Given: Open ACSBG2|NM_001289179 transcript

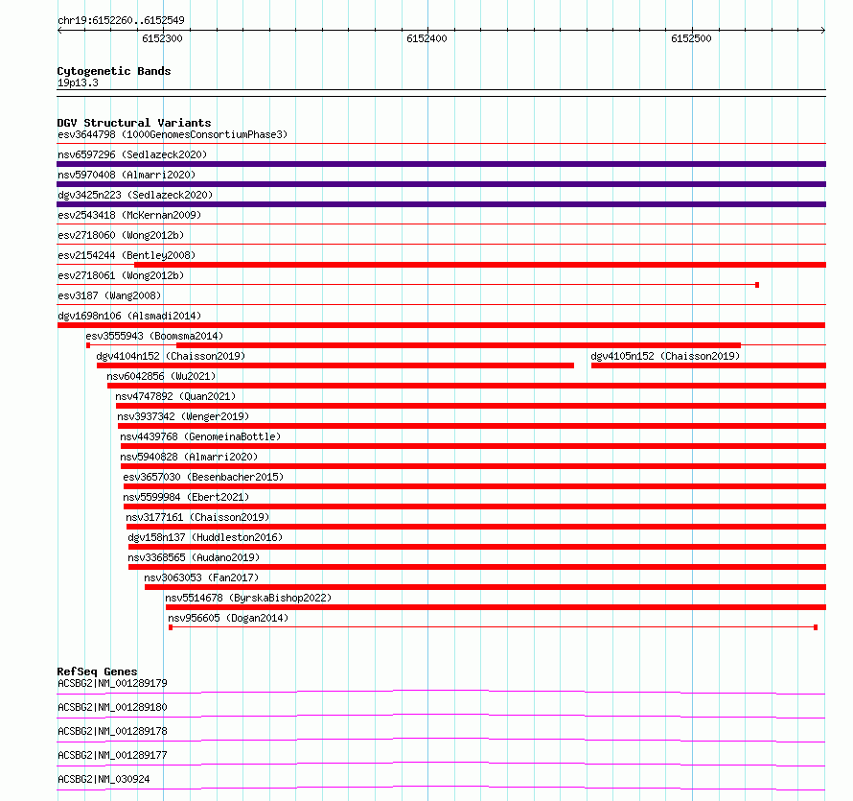Looking at the screenshot, I should 112,683.
